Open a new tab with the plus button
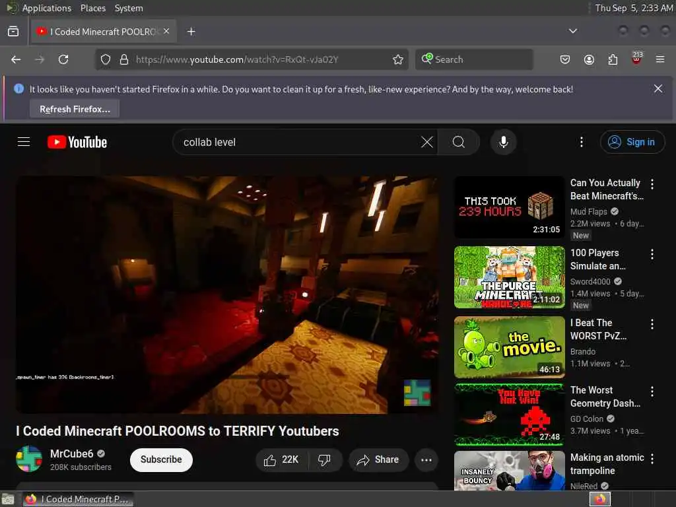Screen dimensions: 676x507 pos(191,32)
